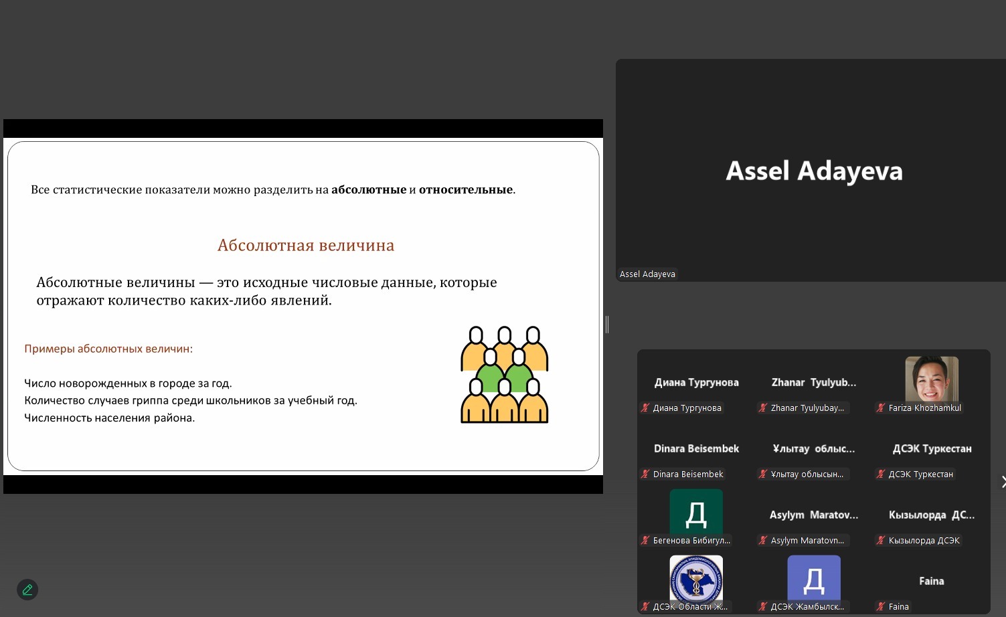Click the ДСЭК Области emblem logo avatar
1006x617 pixels.
(x=696, y=578)
